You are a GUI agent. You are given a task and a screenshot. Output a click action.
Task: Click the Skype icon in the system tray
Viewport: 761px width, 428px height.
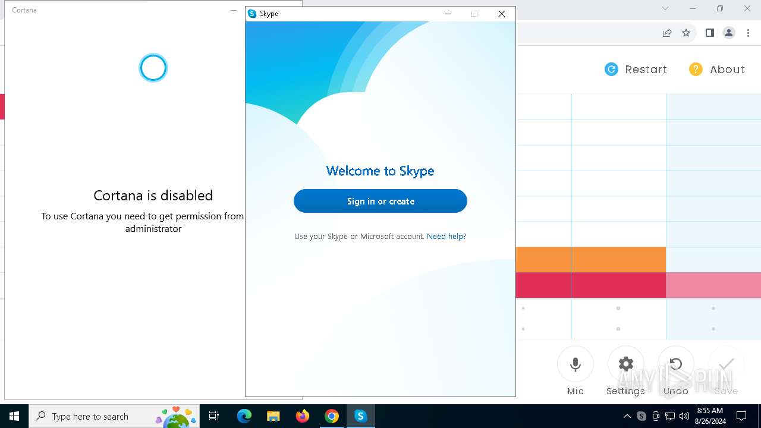(x=641, y=416)
